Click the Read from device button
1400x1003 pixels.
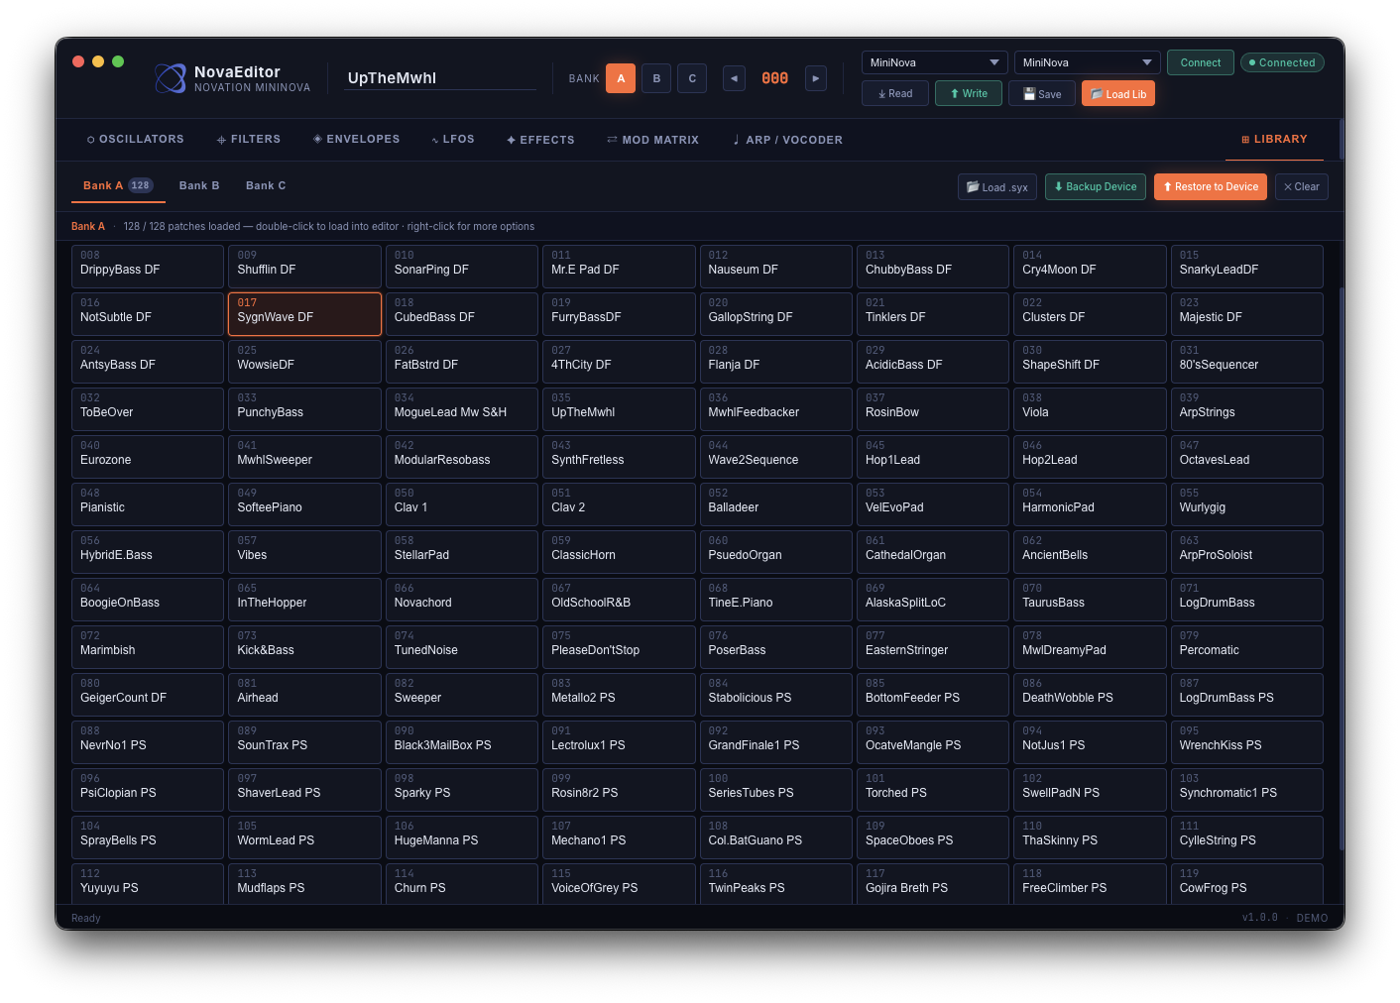pyautogui.click(x=895, y=94)
